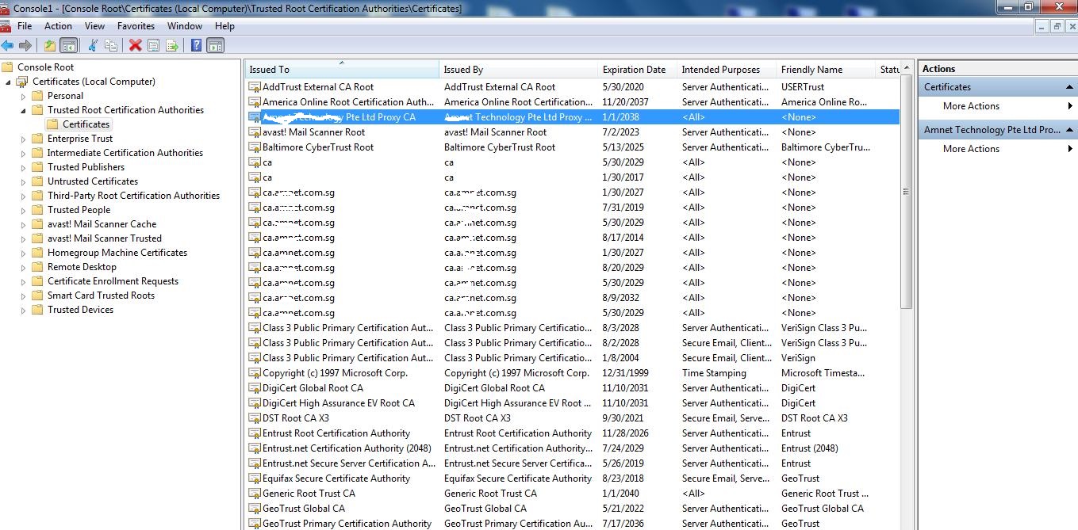
Task: Sort by the Issued To column header
Action: coord(342,70)
